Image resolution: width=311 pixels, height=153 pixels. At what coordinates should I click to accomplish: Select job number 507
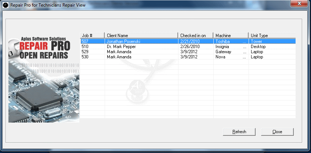pyautogui.click(x=85, y=41)
